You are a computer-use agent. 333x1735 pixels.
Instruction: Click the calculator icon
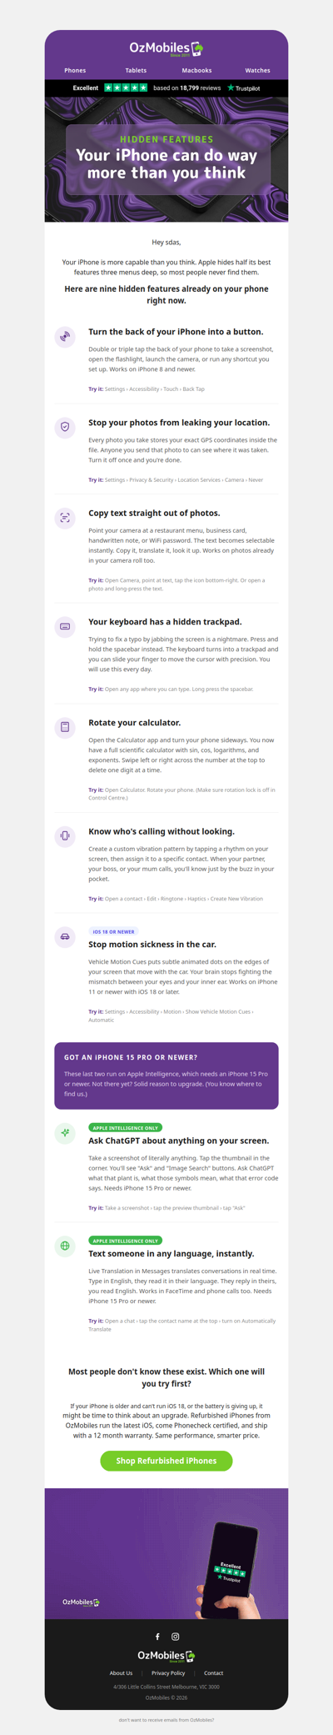(x=65, y=727)
